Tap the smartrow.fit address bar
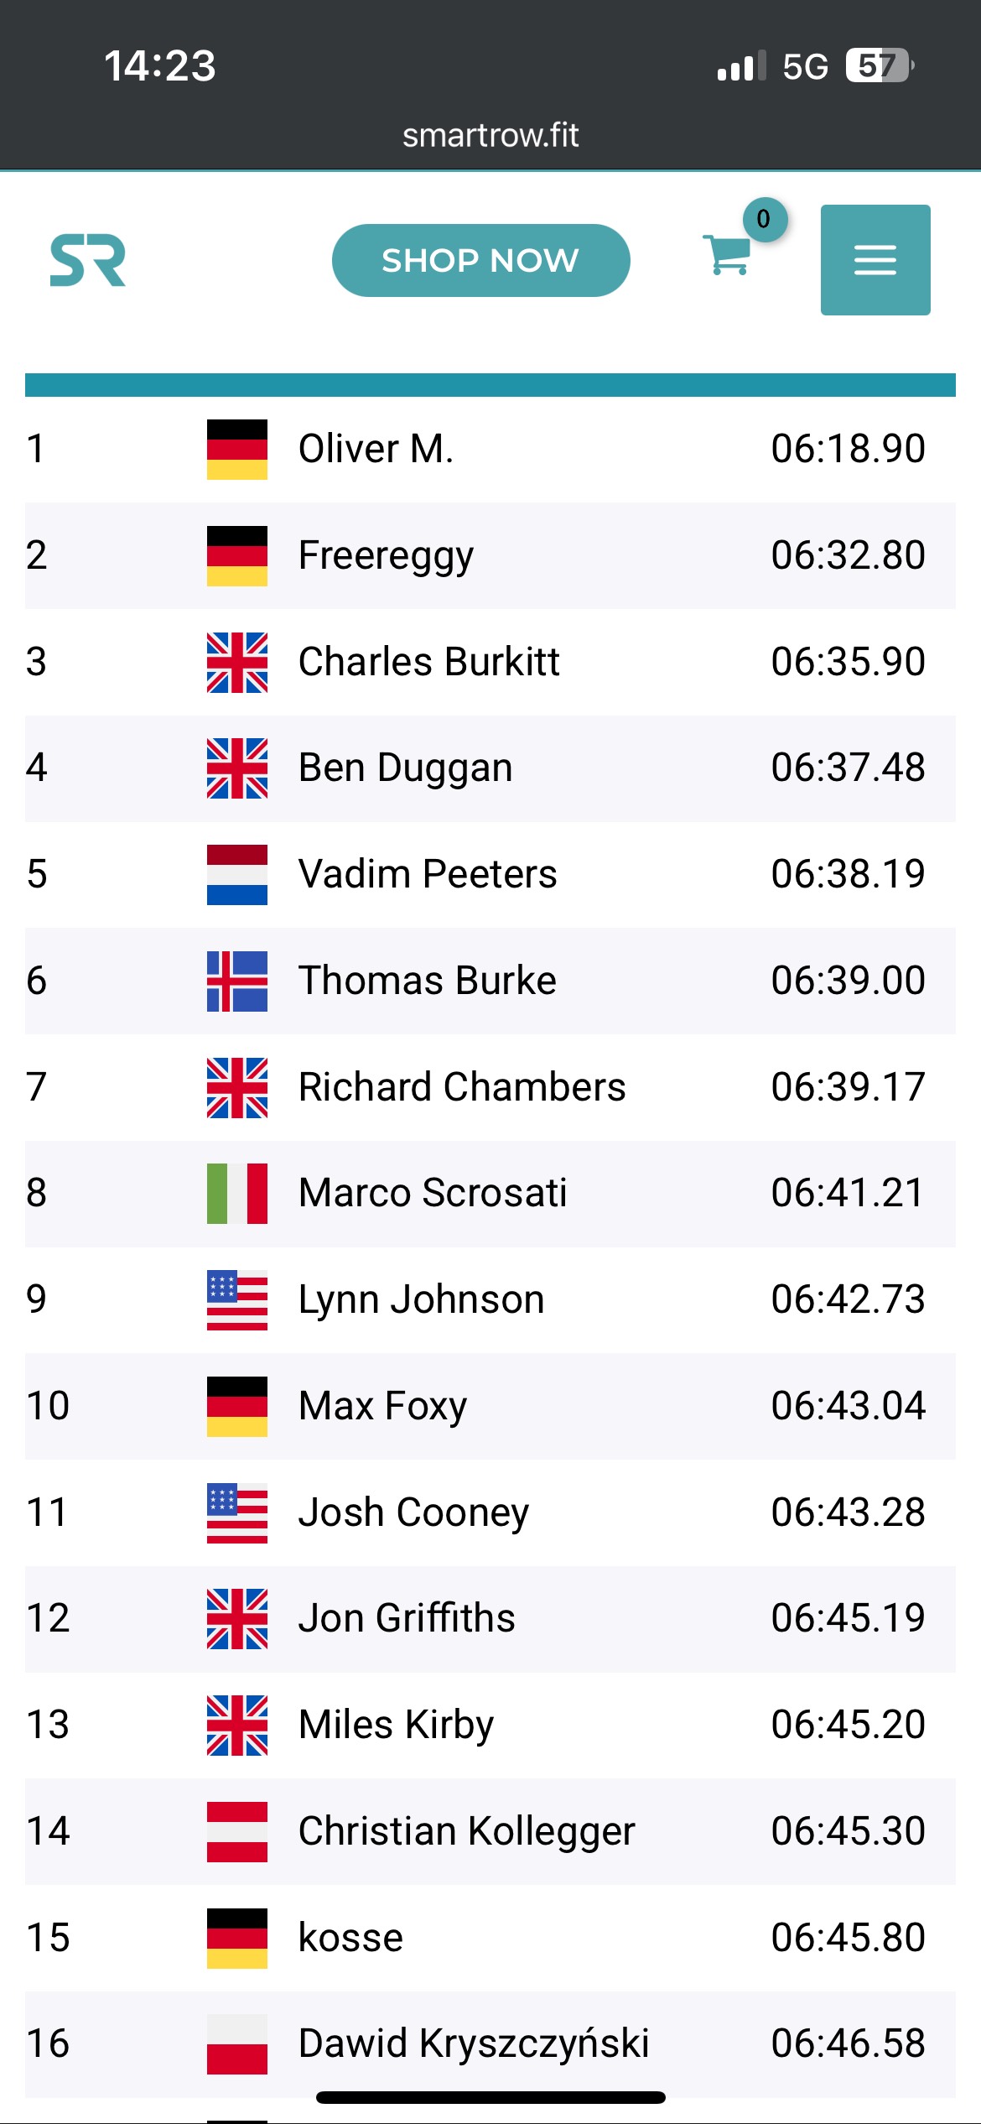Viewport: 981px width, 2124px height. coord(490,135)
